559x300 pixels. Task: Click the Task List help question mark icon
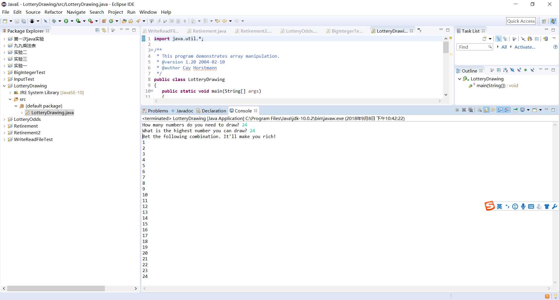click(x=555, y=47)
